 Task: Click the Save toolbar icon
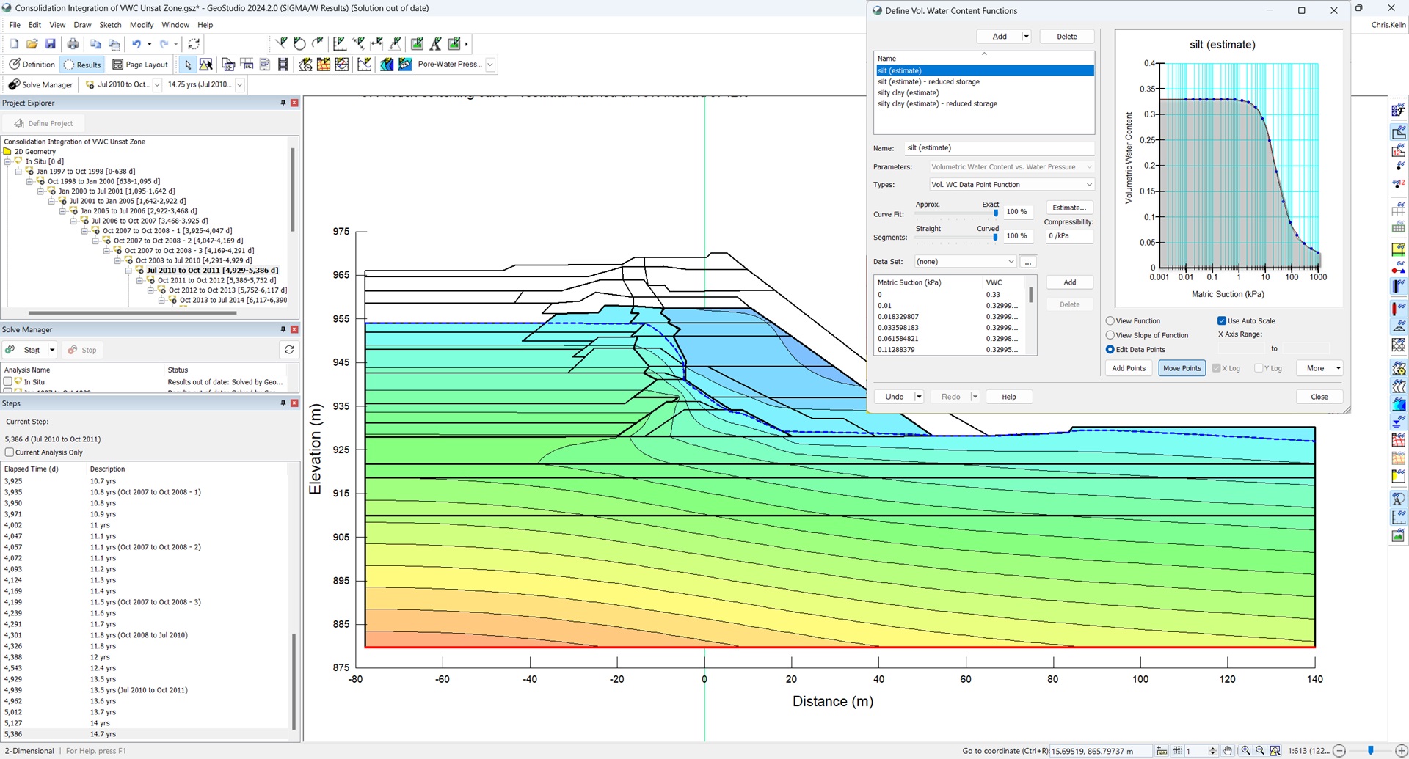coord(50,43)
